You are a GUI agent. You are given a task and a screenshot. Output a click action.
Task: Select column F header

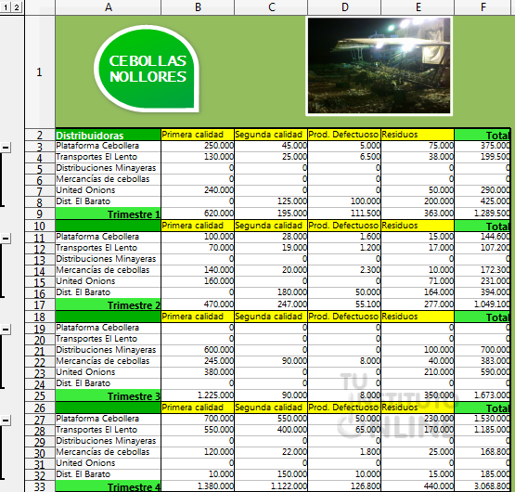tap(483, 7)
